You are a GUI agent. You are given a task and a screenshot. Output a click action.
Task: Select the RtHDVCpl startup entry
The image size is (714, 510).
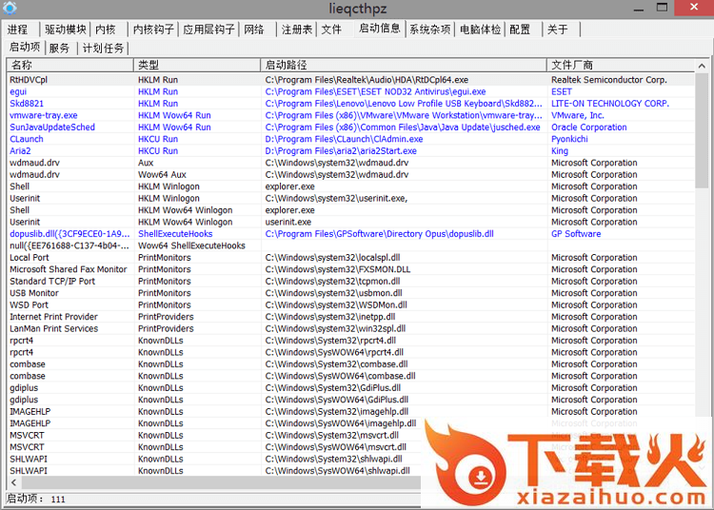click(350, 80)
